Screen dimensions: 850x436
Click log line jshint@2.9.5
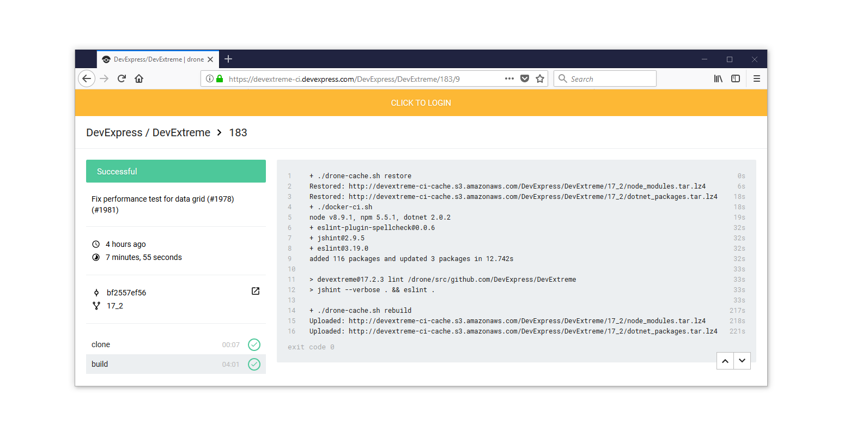[x=337, y=238]
